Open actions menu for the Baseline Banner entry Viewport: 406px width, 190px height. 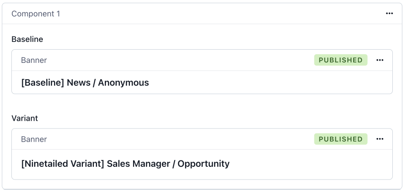[380, 60]
